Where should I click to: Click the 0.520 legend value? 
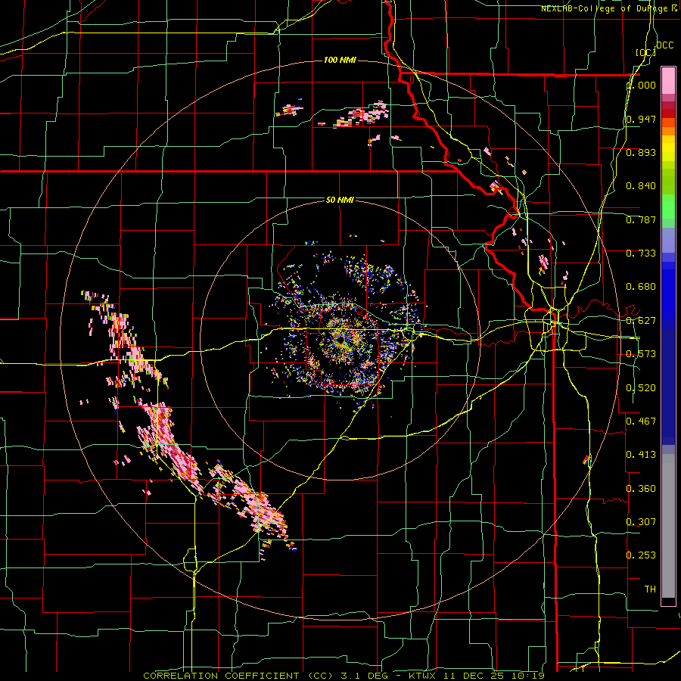click(641, 388)
